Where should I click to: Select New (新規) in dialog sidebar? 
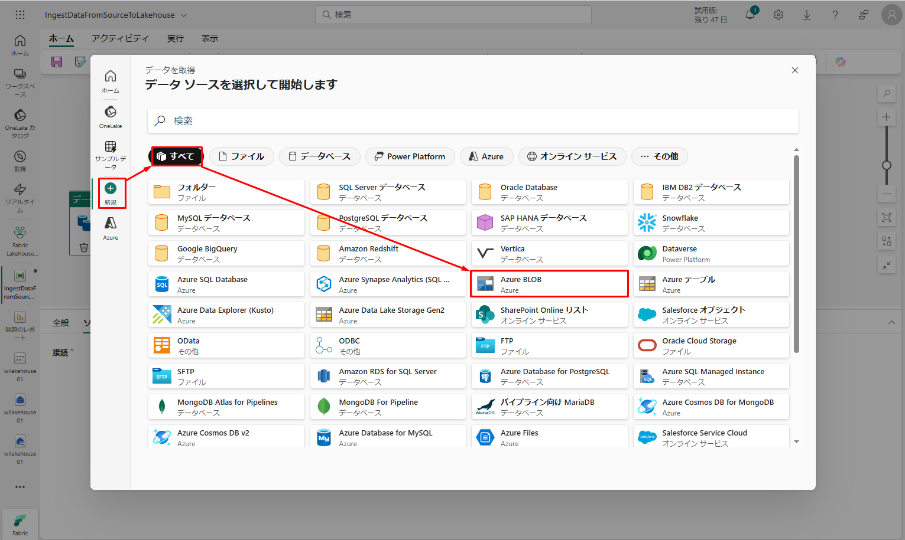[111, 194]
